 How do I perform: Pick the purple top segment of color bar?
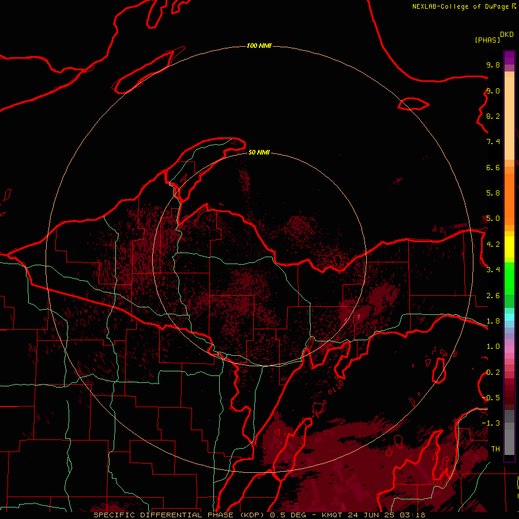[509, 58]
